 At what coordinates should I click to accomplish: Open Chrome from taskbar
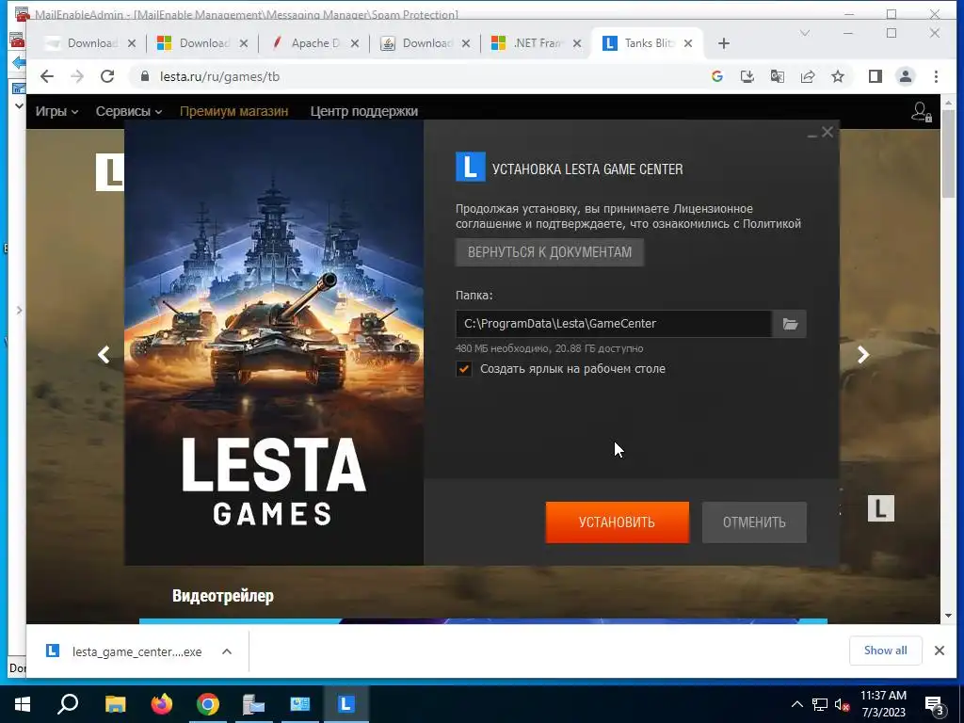point(208,704)
